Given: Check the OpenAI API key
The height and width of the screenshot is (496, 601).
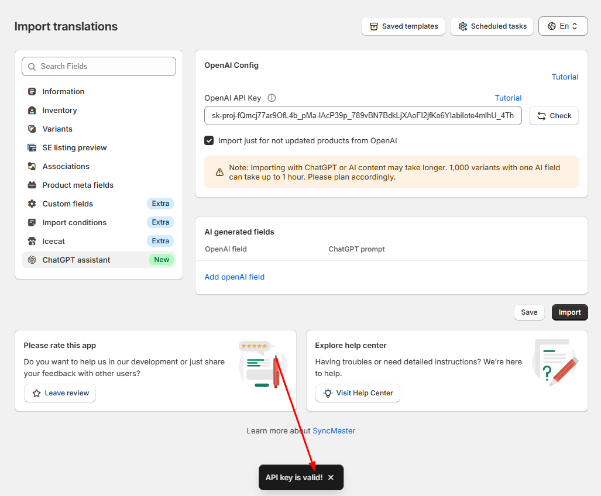Looking at the screenshot, I should click(554, 116).
